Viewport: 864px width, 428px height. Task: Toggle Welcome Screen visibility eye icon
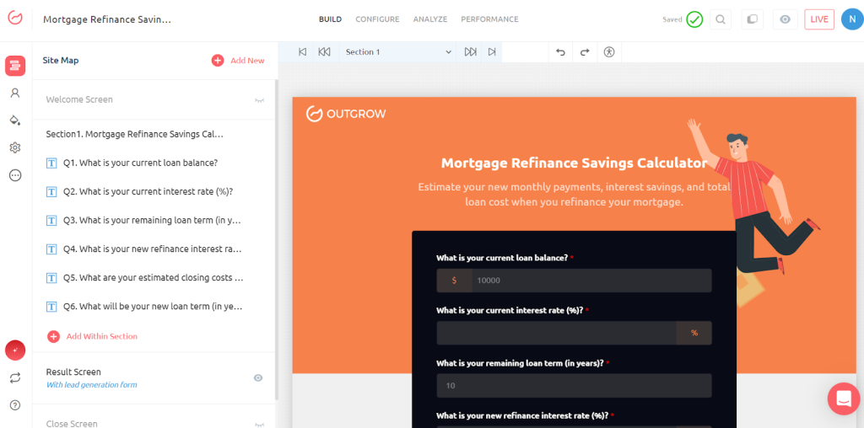click(259, 100)
